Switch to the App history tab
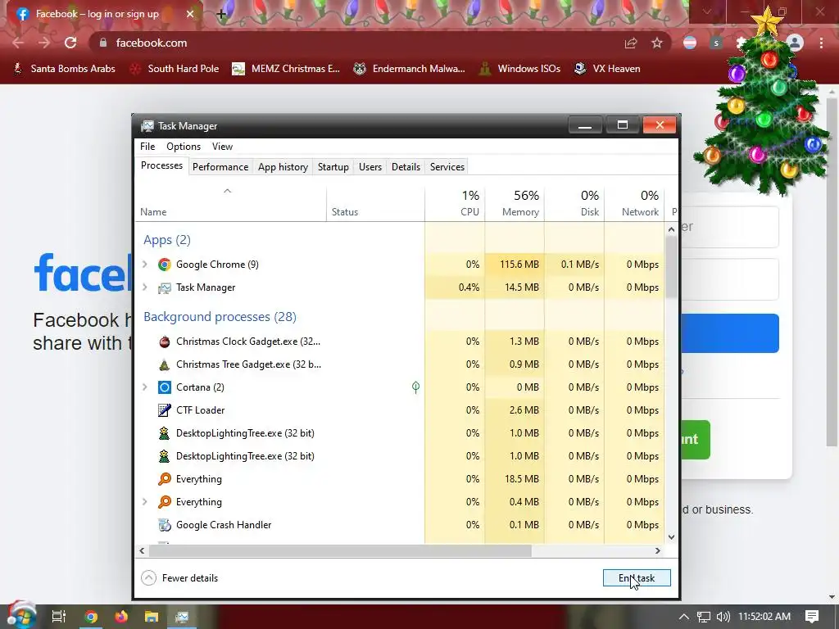This screenshot has width=839, height=629. tap(283, 167)
